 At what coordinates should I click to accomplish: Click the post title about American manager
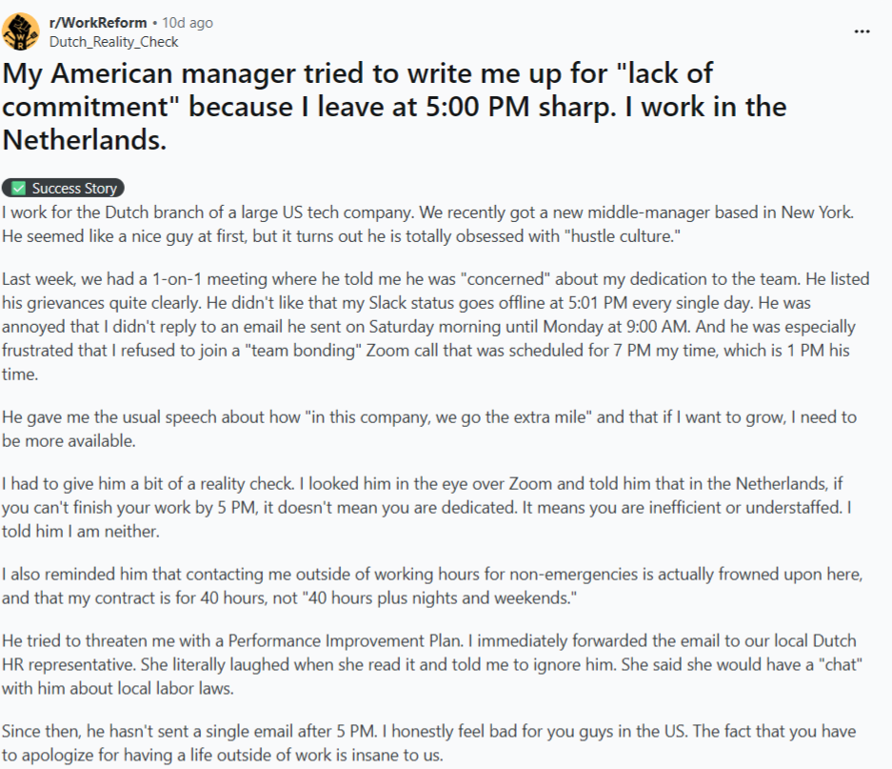tap(394, 107)
